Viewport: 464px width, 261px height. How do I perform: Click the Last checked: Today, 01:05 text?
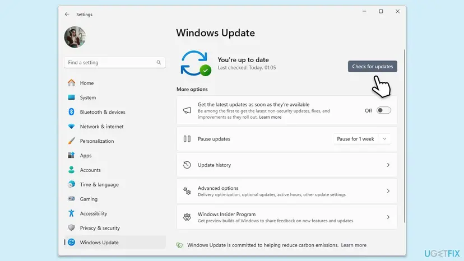coord(247,67)
